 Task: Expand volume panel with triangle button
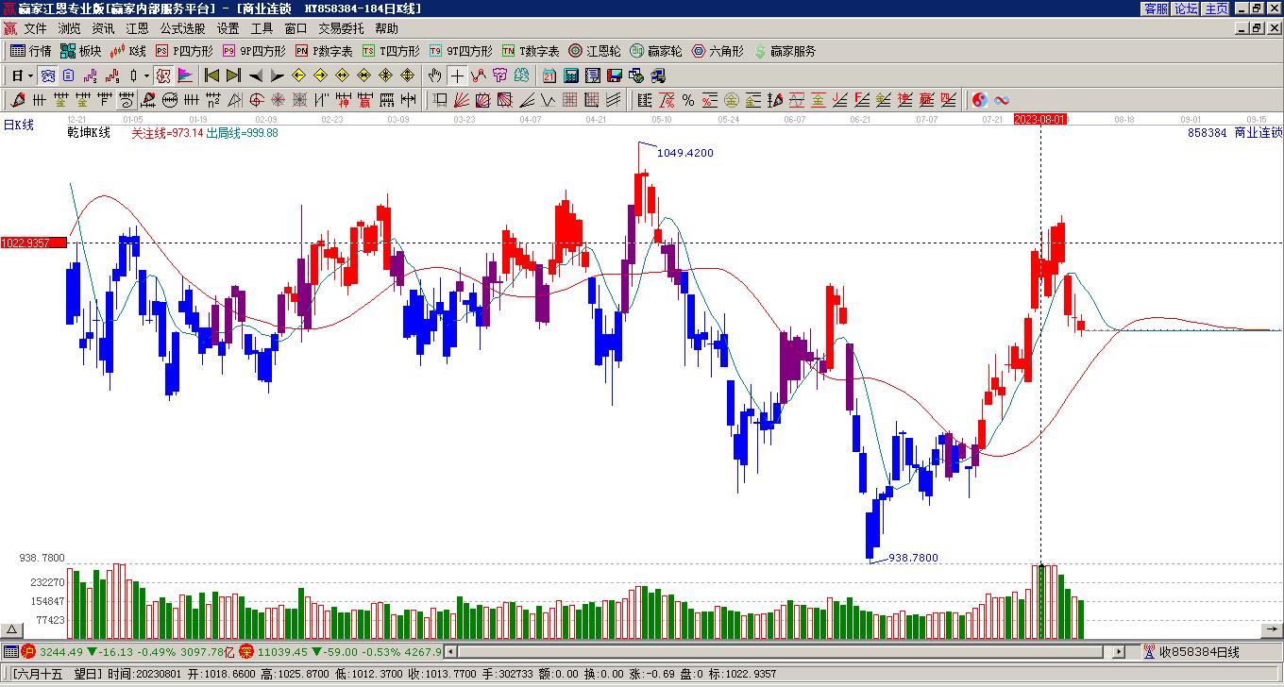coord(12,630)
